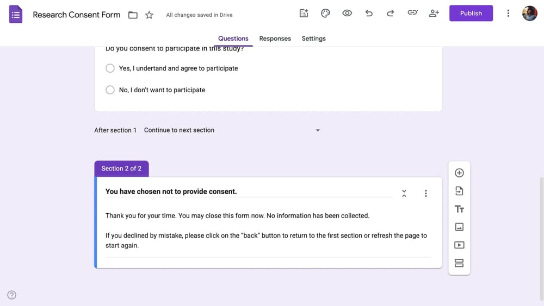Add title and description from sidebar
The image size is (544, 306).
[459, 209]
